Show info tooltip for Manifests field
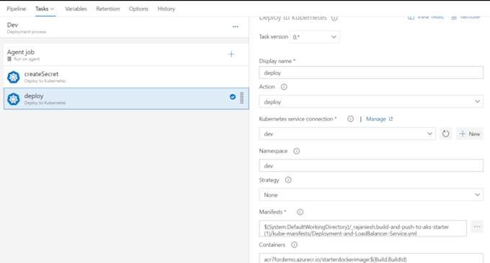This screenshot has height=263, width=490. pos(300,212)
